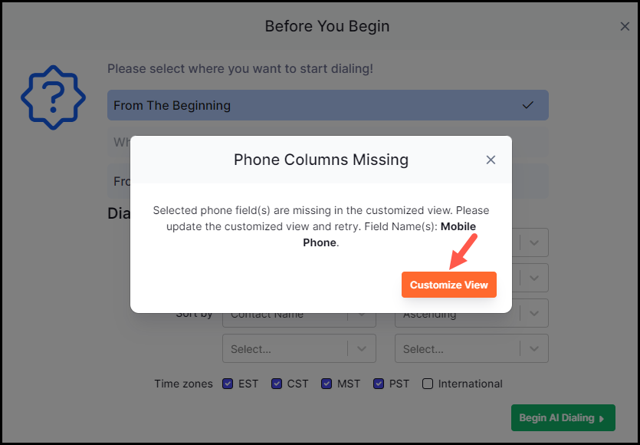The width and height of the screenshot is (640, 445).
Task: Uncheck the CST time zone checkbox
Action: 277,384
